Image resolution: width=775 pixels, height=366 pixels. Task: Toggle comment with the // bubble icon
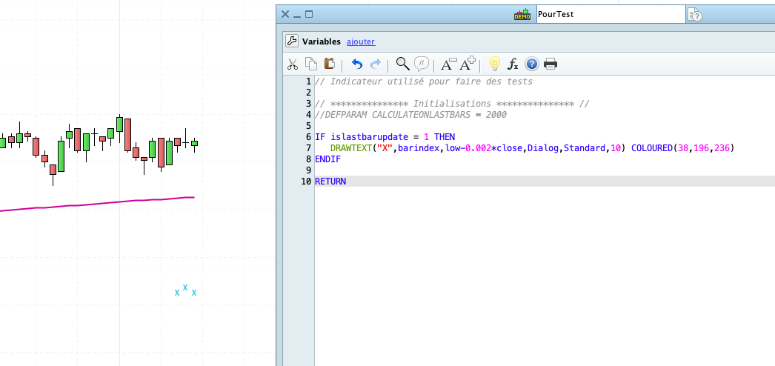[421, 64]
